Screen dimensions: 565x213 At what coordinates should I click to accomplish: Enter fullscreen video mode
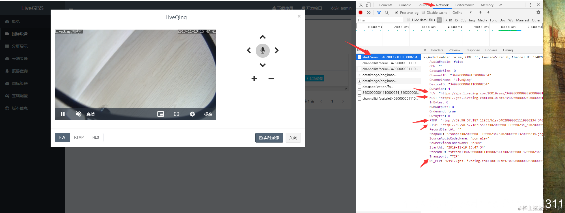tap(176, 114)
